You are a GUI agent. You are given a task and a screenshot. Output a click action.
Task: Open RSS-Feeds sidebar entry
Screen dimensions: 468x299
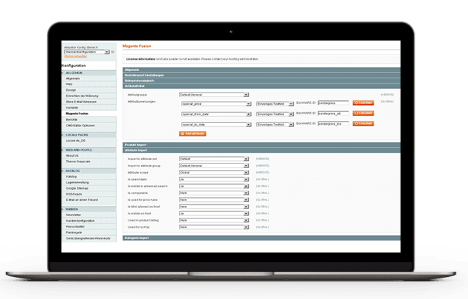click(x=74, y=194)
